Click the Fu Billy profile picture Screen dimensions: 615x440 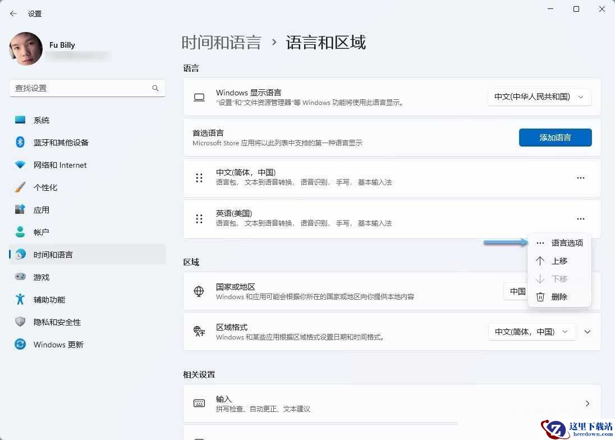tap(26, 49)
